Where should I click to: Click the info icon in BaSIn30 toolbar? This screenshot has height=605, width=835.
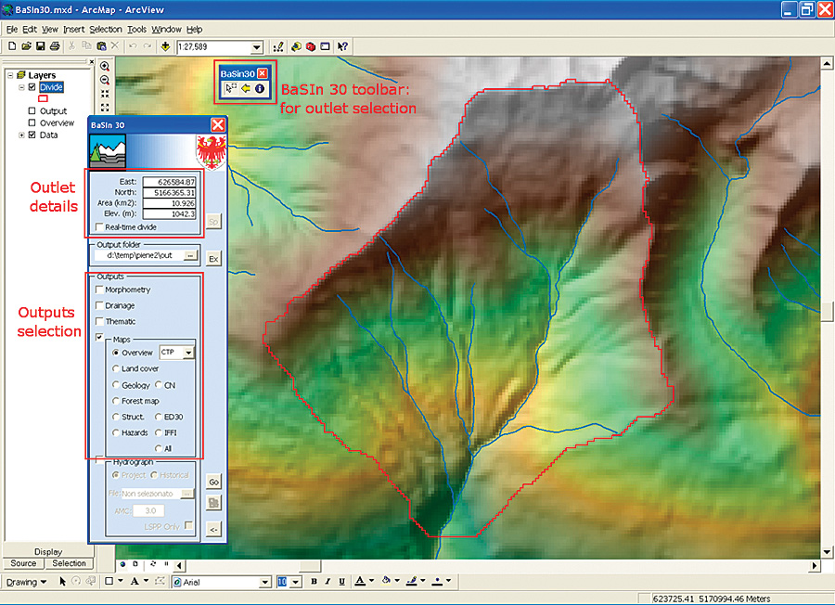[260, 90]
